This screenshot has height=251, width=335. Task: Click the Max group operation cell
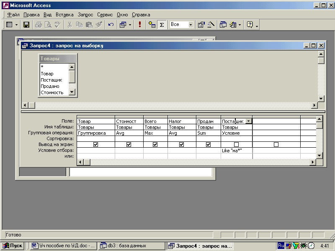tap(155, 133)
